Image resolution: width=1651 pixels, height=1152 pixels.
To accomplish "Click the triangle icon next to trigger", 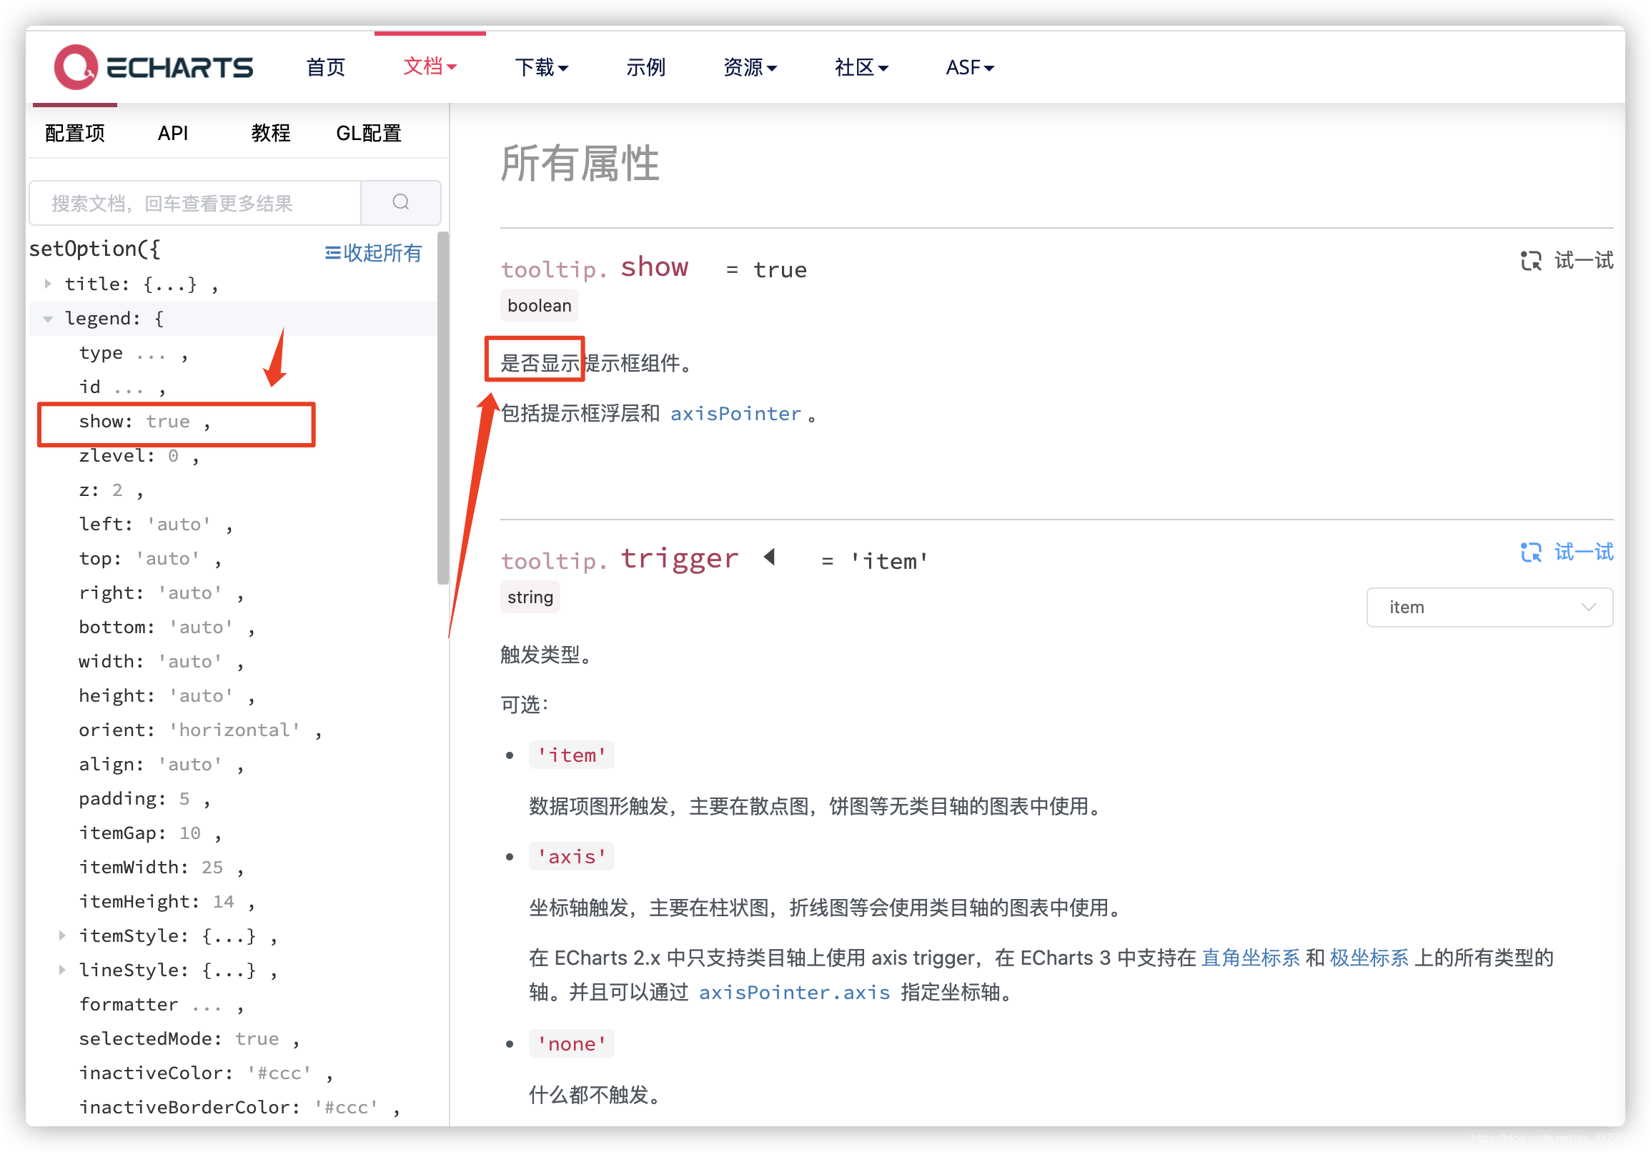I will pyautogui.click(x=770, y=557).
